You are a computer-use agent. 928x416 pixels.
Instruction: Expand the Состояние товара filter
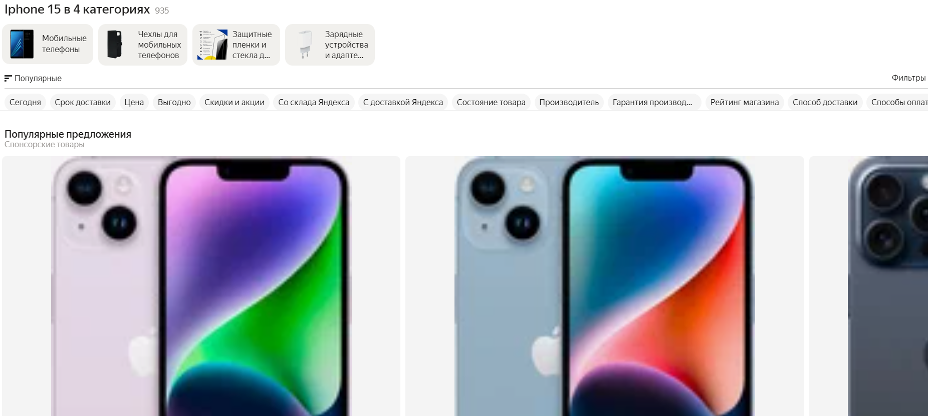click(491, 102)
